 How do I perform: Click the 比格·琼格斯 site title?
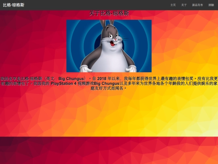(14, 5)
